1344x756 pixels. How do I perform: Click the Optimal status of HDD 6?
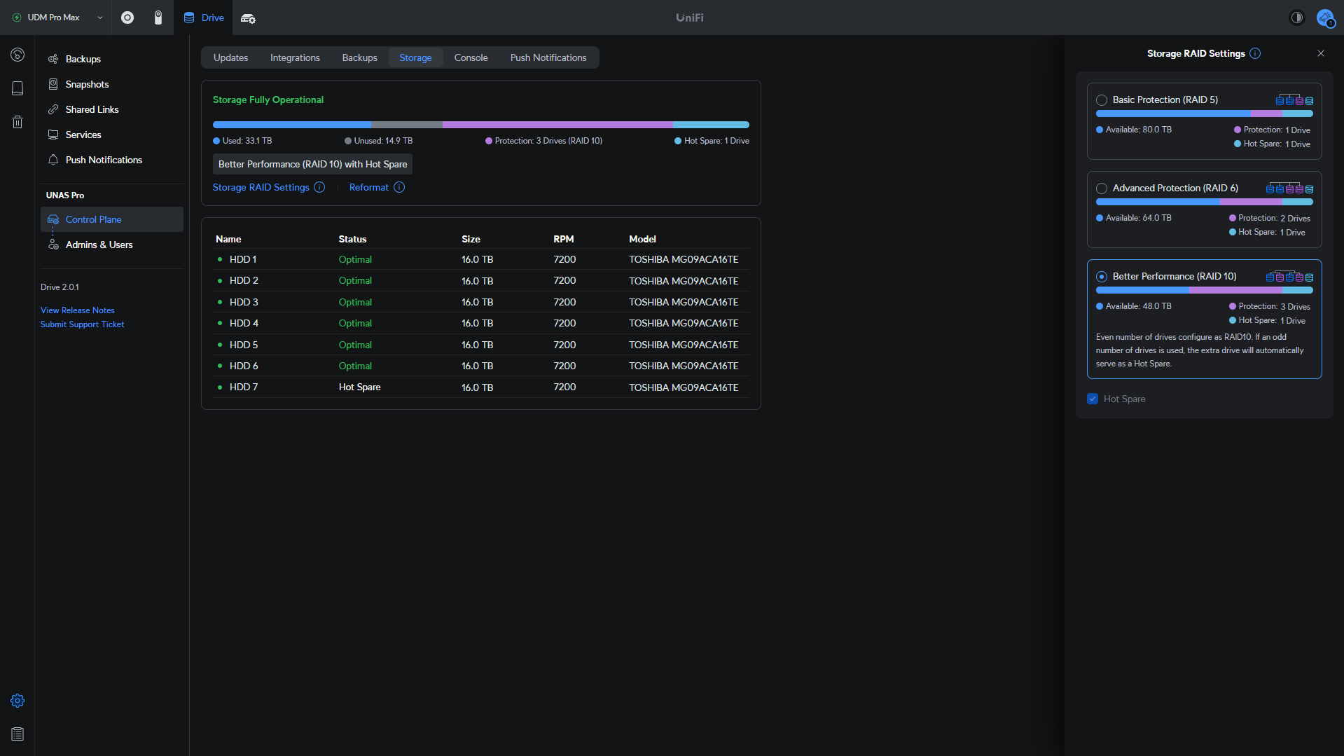click(355, 366)
